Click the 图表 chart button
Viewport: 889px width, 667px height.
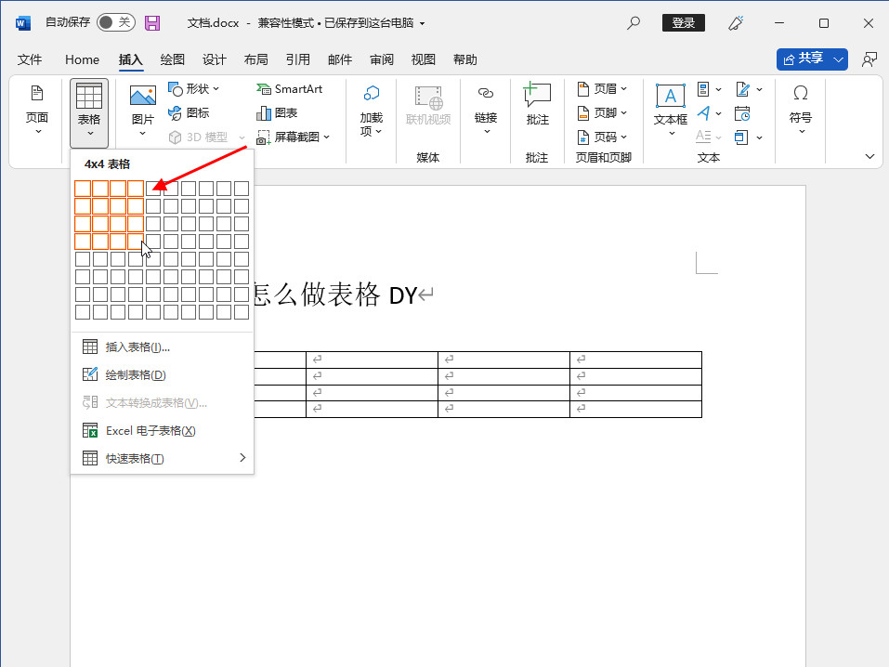click(277, 112)
